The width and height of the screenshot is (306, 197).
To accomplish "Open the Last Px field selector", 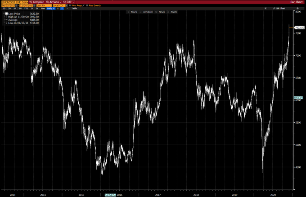I will pyautogui.click(x=44, y=5).
